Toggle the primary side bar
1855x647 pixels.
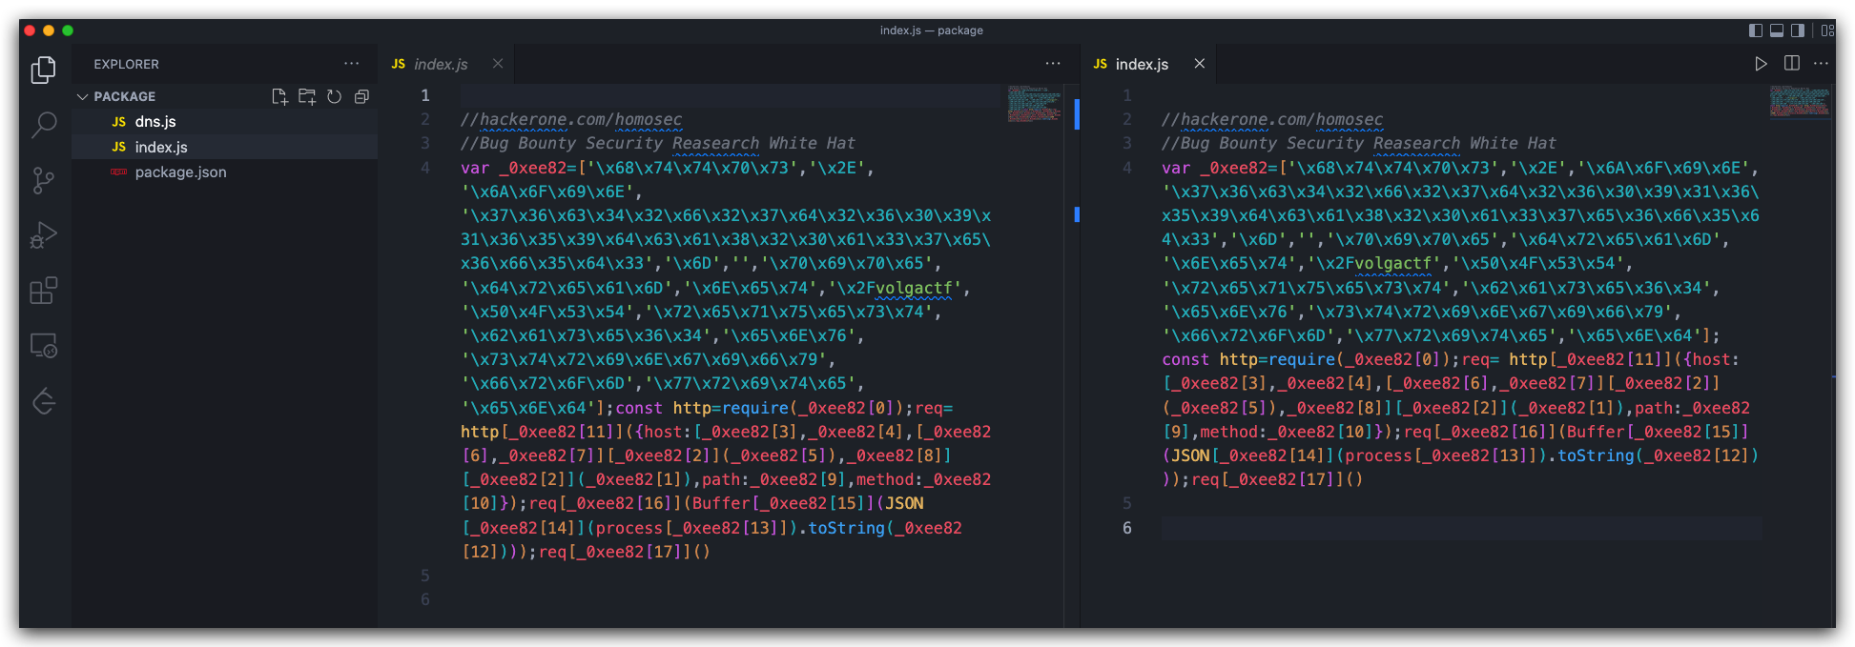[x=1756, y=30]
